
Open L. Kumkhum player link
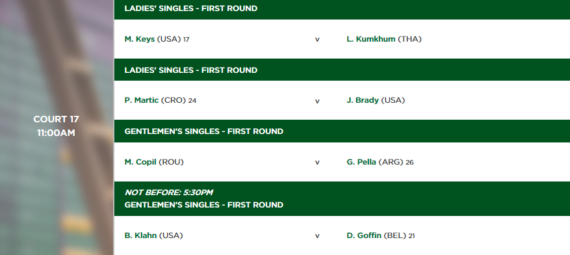(370, 39)
